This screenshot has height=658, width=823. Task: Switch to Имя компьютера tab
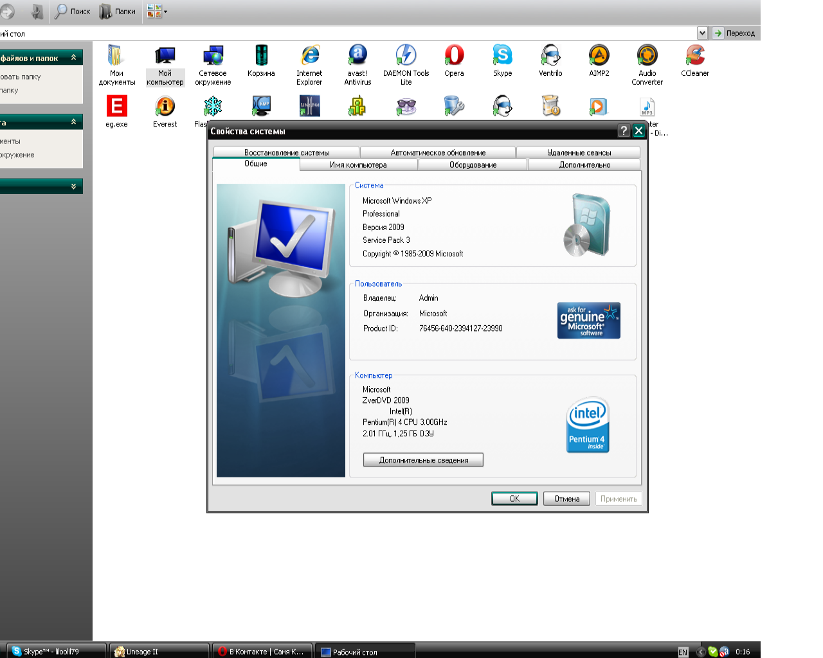click(358, 164)
